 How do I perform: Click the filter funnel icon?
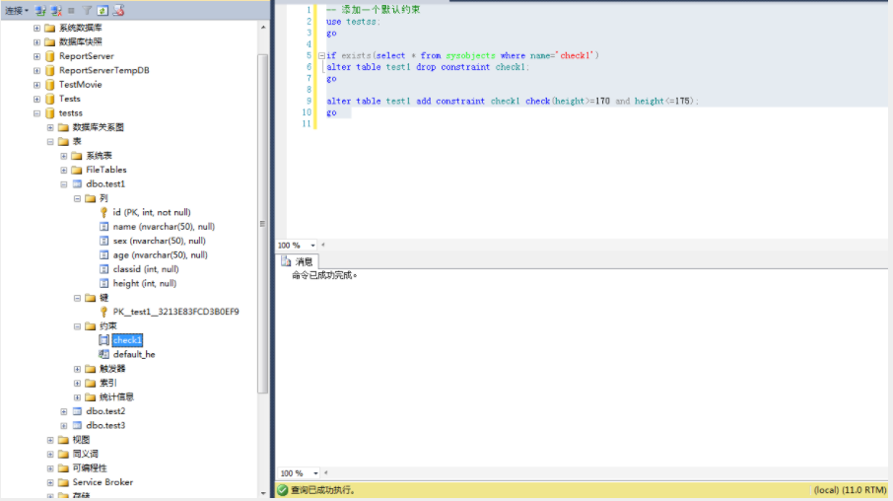(87, 10)
